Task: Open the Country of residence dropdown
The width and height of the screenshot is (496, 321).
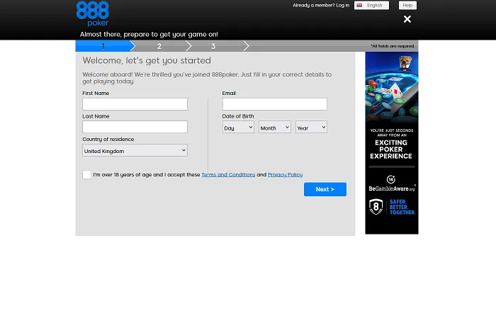Action: pos(135,150)
